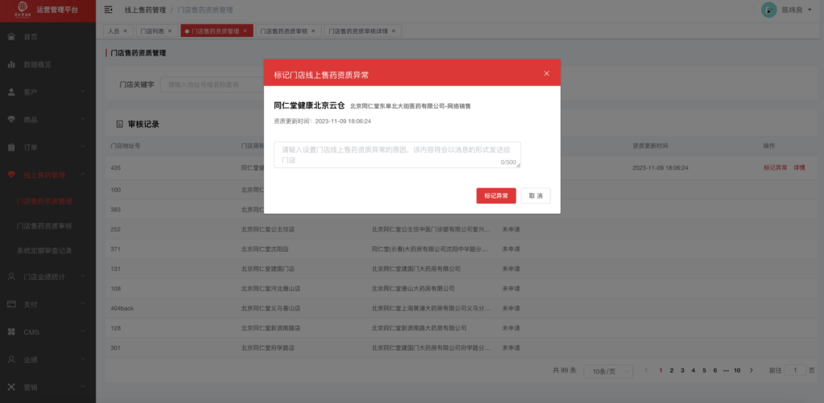Open 门店售药资质管理 in the sidebar submenu

coord(44,201)
